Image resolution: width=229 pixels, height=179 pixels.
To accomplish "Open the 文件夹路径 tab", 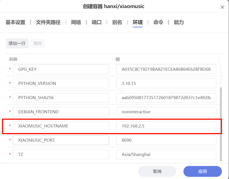I will [x=48, y=22].
